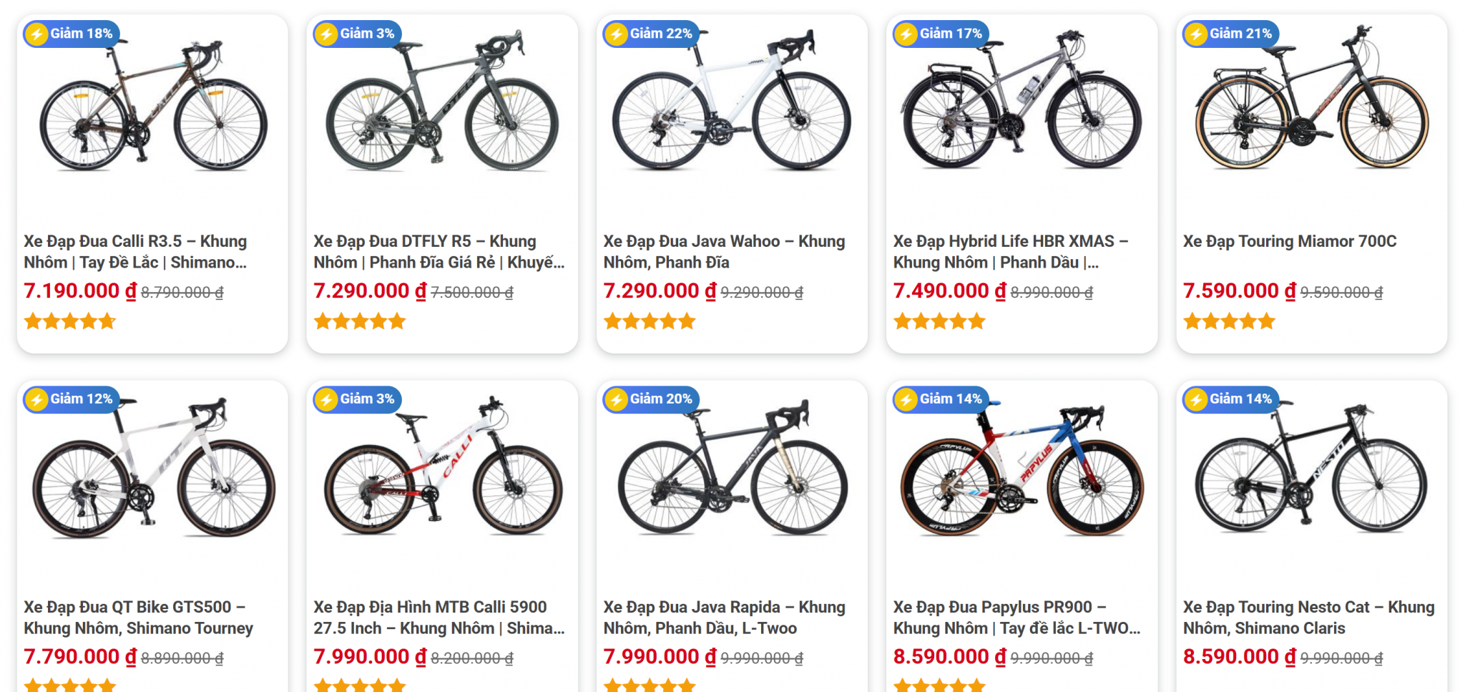Open MTB Calli 5900 27.5 Inch title
The height and width of the screenshot is (692, 1465).
[x=438, y=618]
